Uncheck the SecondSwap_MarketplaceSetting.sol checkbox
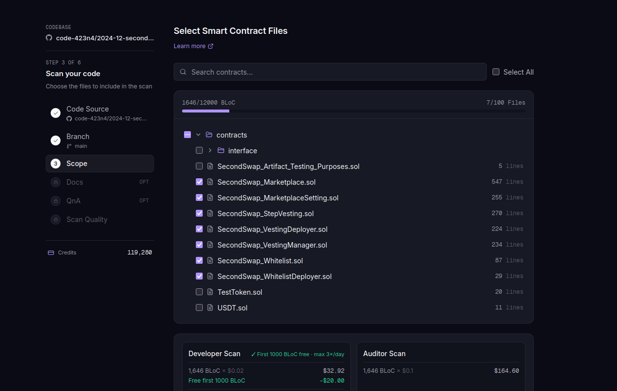617x391 pixels. [199, 197]
